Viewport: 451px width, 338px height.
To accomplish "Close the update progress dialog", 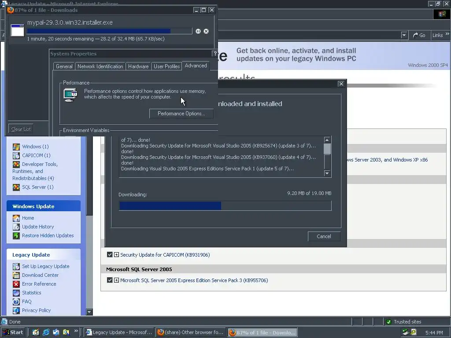I will pyautogui.click(x=341, y=84).
